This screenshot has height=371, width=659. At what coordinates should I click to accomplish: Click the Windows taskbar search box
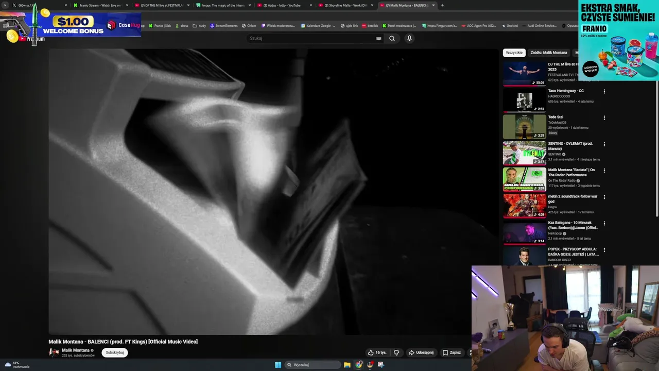click(x=313, y=365)
